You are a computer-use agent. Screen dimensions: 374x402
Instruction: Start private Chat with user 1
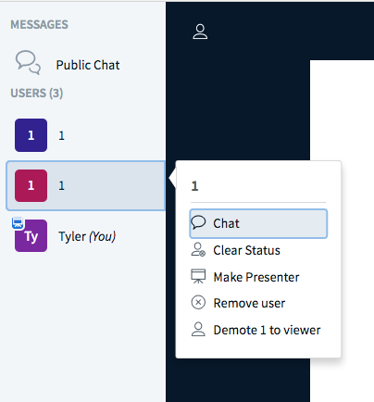point(258,223)
